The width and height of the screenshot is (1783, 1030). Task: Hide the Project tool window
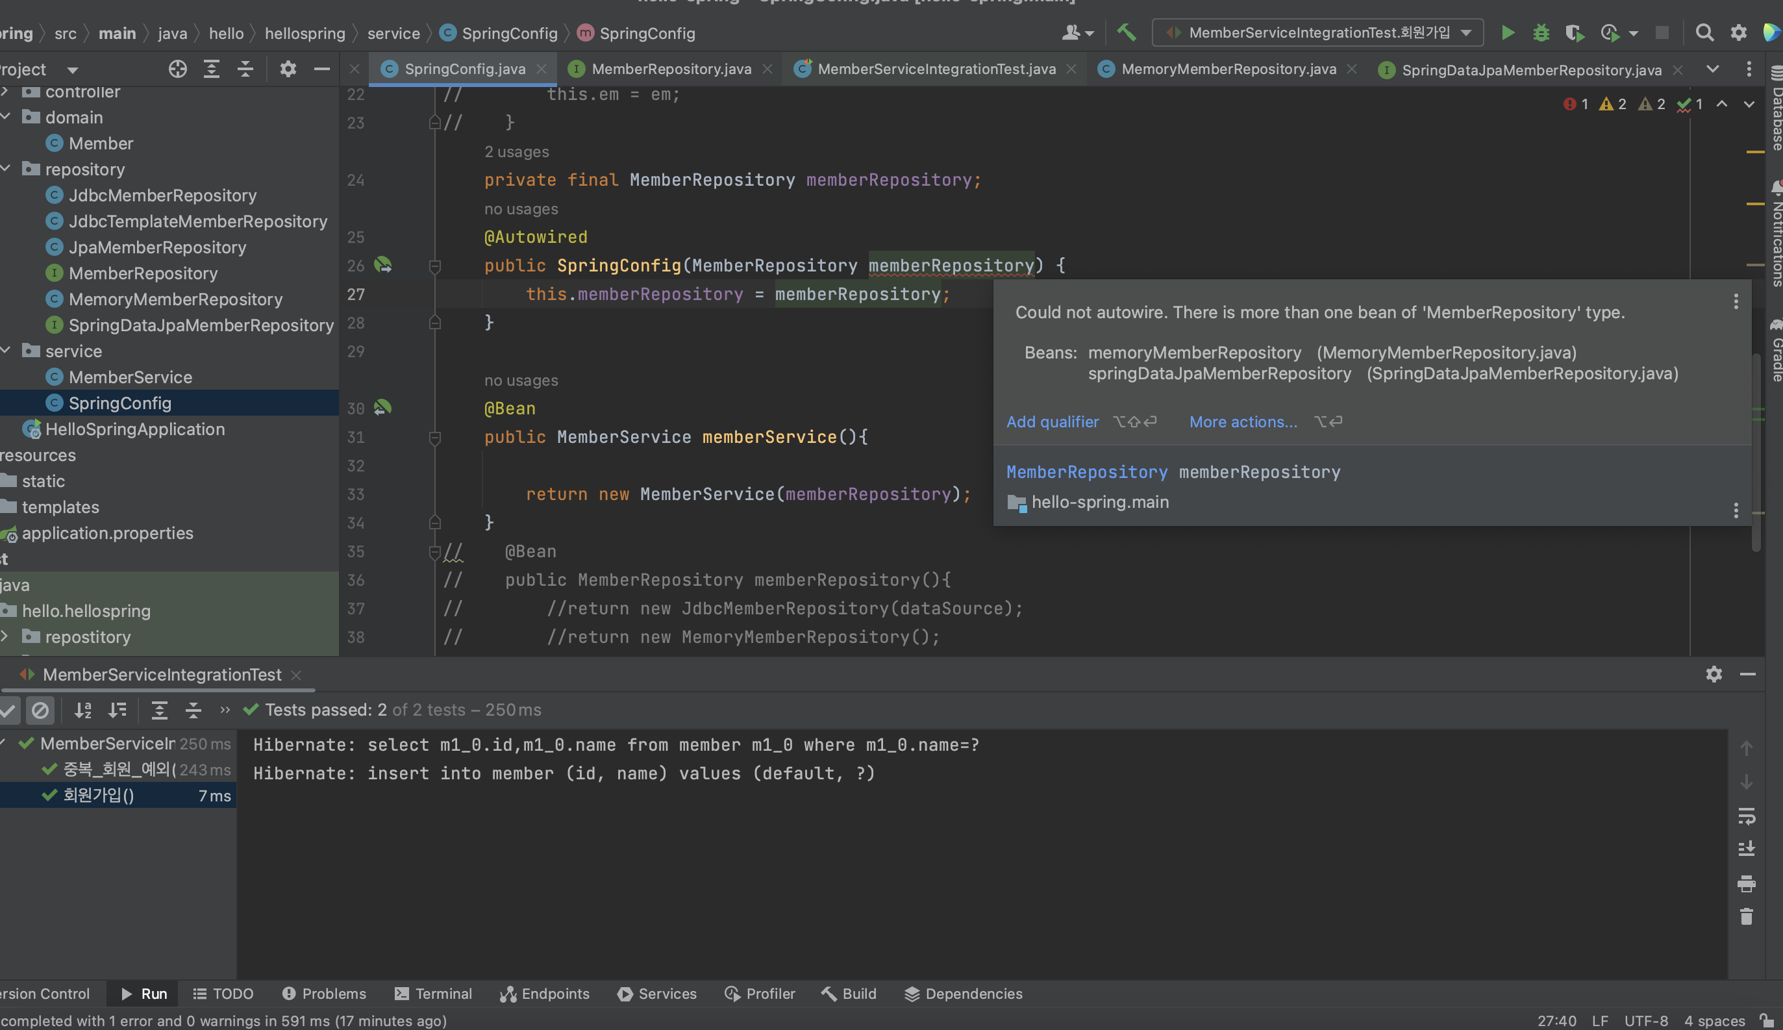322,69
